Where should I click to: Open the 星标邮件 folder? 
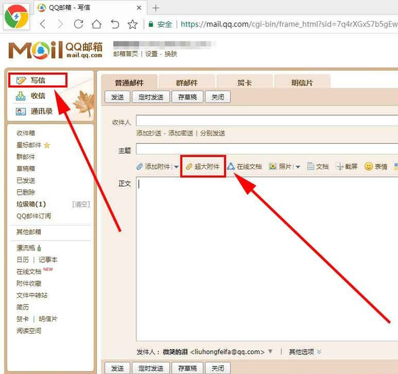pos(28,145)
